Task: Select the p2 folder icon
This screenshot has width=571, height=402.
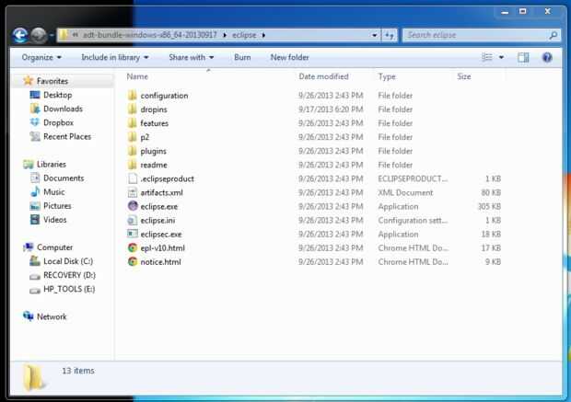Action: pos(133,137)
